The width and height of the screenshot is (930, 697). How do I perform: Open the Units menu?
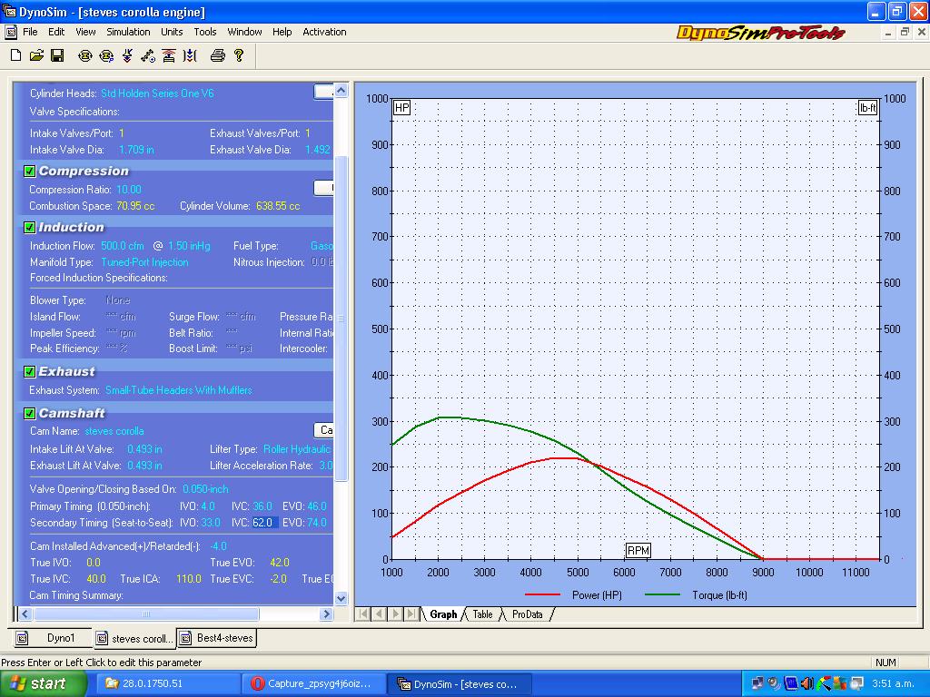point(172,32)
